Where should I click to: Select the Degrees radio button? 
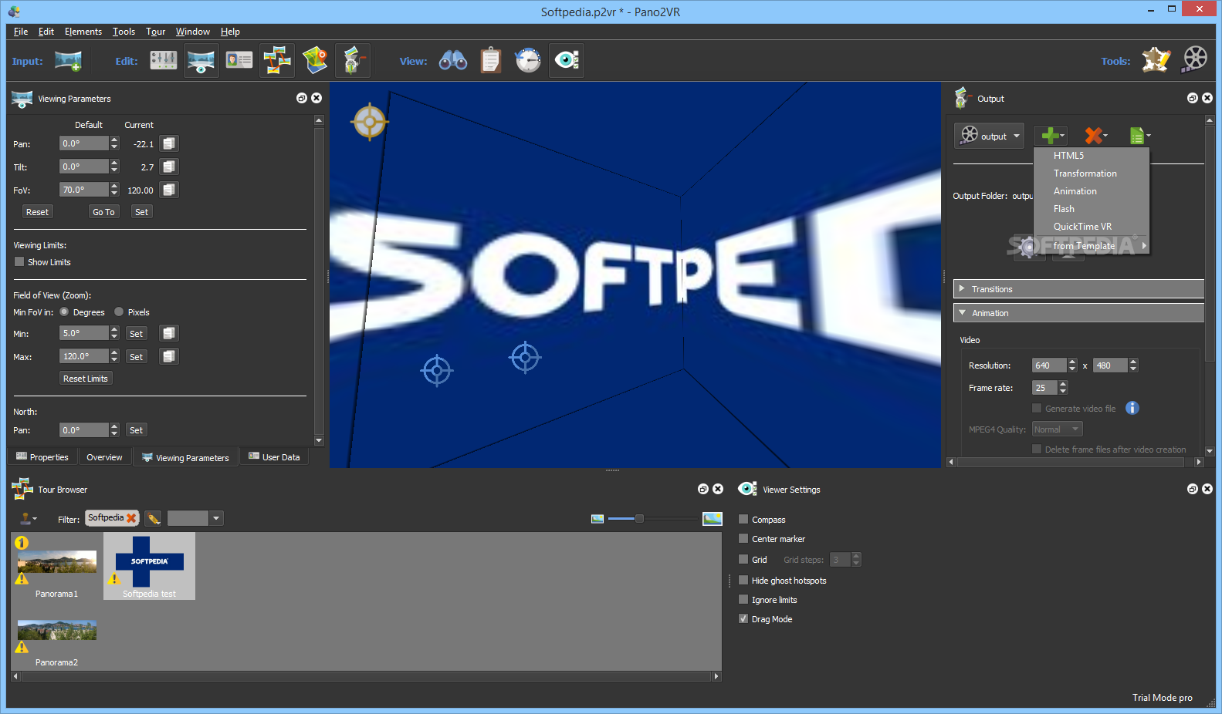[x=64, y=312]
